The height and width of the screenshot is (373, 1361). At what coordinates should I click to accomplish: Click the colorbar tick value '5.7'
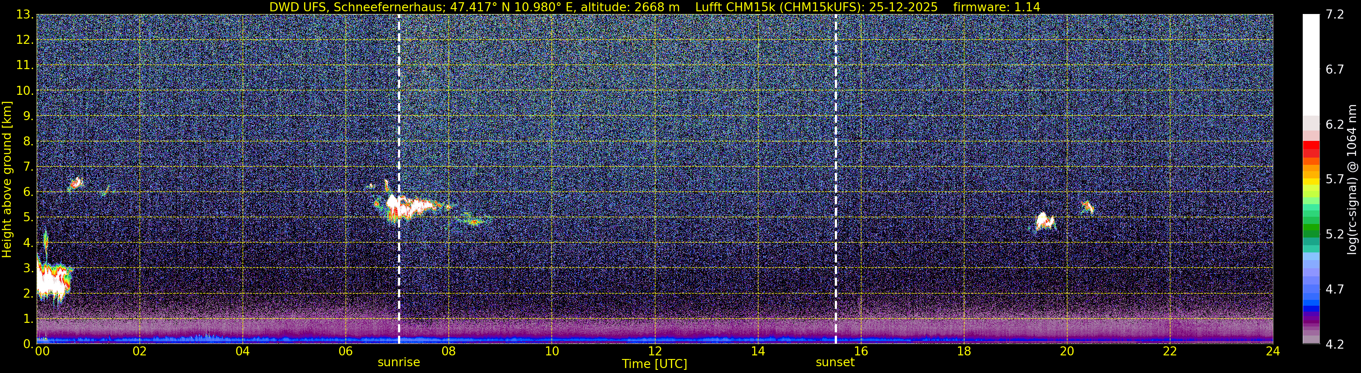[x=1335, y=180]
